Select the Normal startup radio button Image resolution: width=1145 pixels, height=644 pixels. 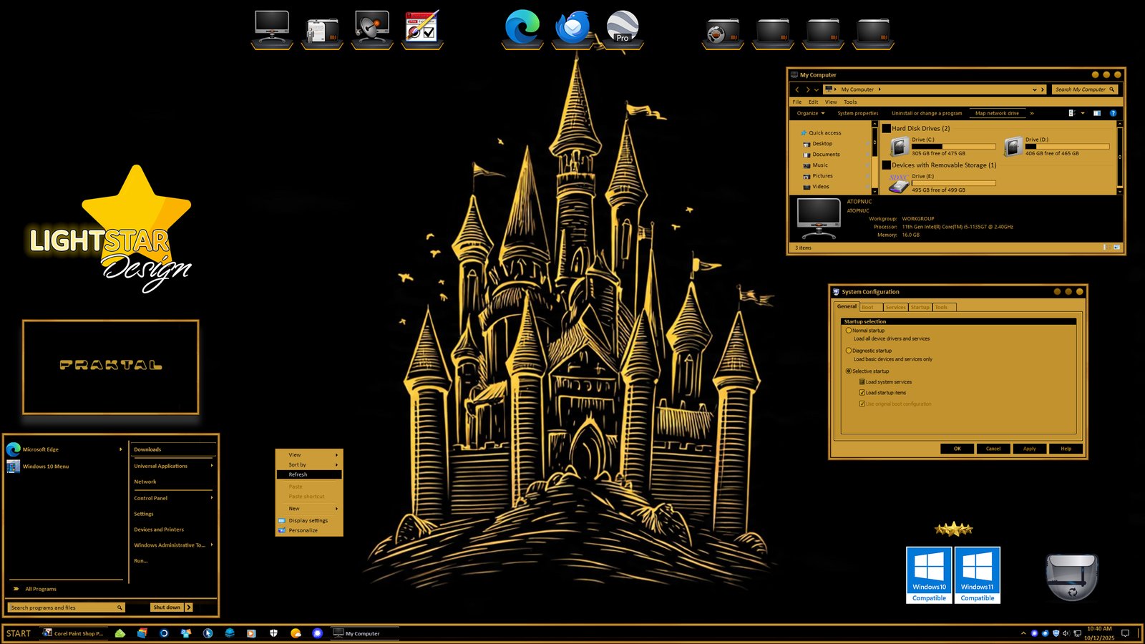[849, 331]
